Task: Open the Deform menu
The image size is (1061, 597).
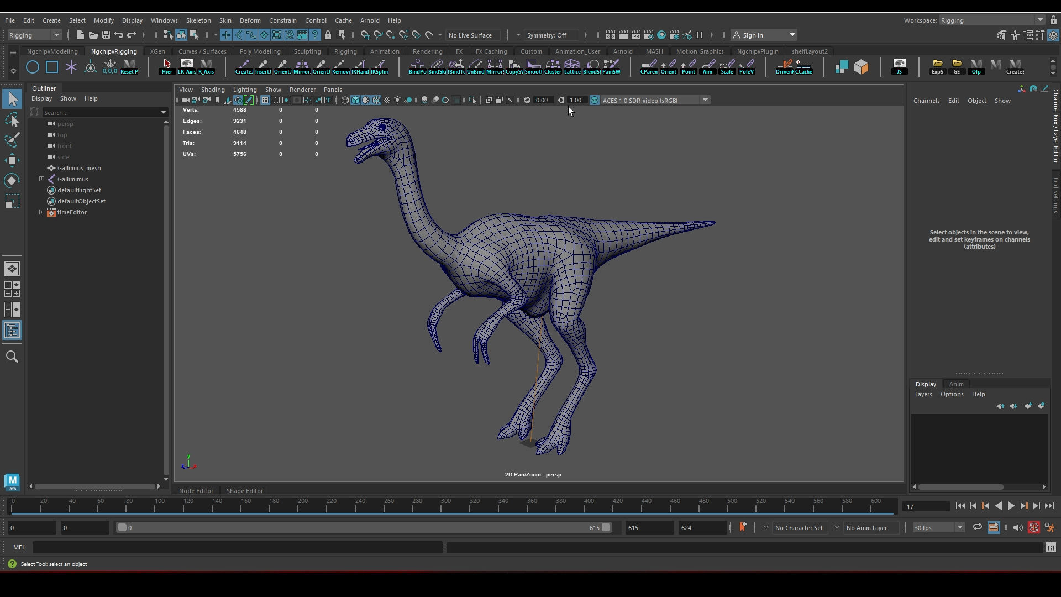Action: point(250,20)
